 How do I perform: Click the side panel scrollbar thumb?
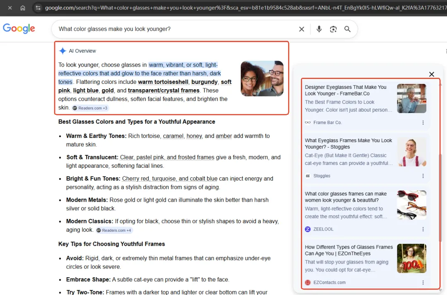click(x=440, y=198)
